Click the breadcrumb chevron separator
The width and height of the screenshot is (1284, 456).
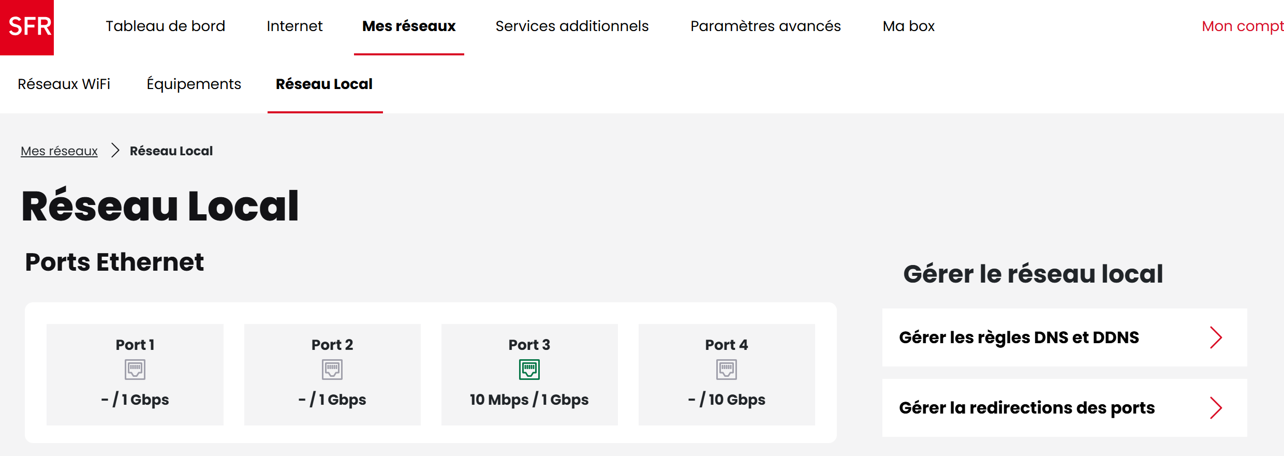(115, 151)
